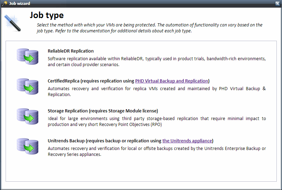Viewport: 282px width, 190px height.
Task: Open the PHD Virtual Backup and Replication link
Action: click(x=172, y=81)
